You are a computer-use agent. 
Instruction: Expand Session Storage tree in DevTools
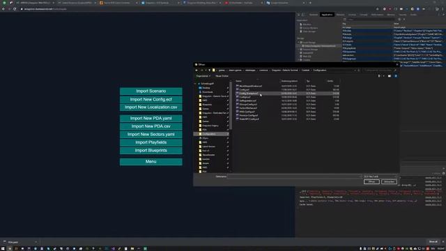(x=298, y=50)
